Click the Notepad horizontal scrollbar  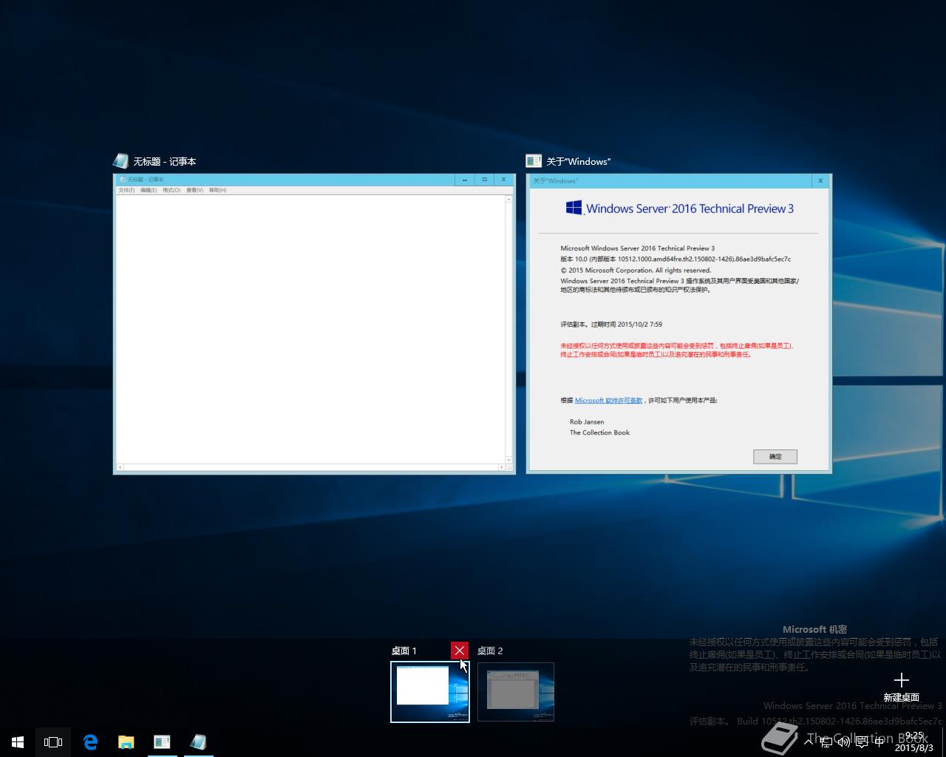click(x=310, y=467)
